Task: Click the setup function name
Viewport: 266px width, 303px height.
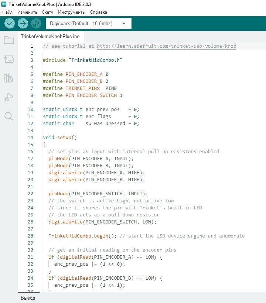Action: pos(64,138)
